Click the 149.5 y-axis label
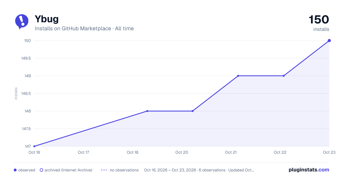 [26, 58]
